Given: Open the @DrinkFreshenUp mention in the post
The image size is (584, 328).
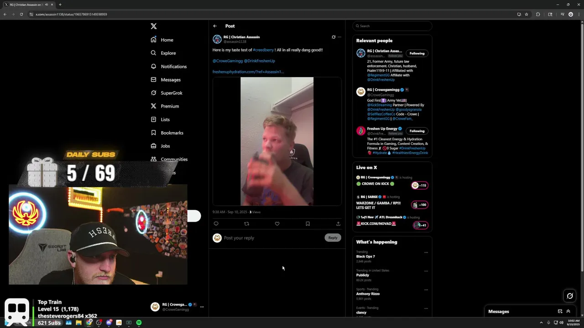Looking at the screenshot, I should pos(259,61).
